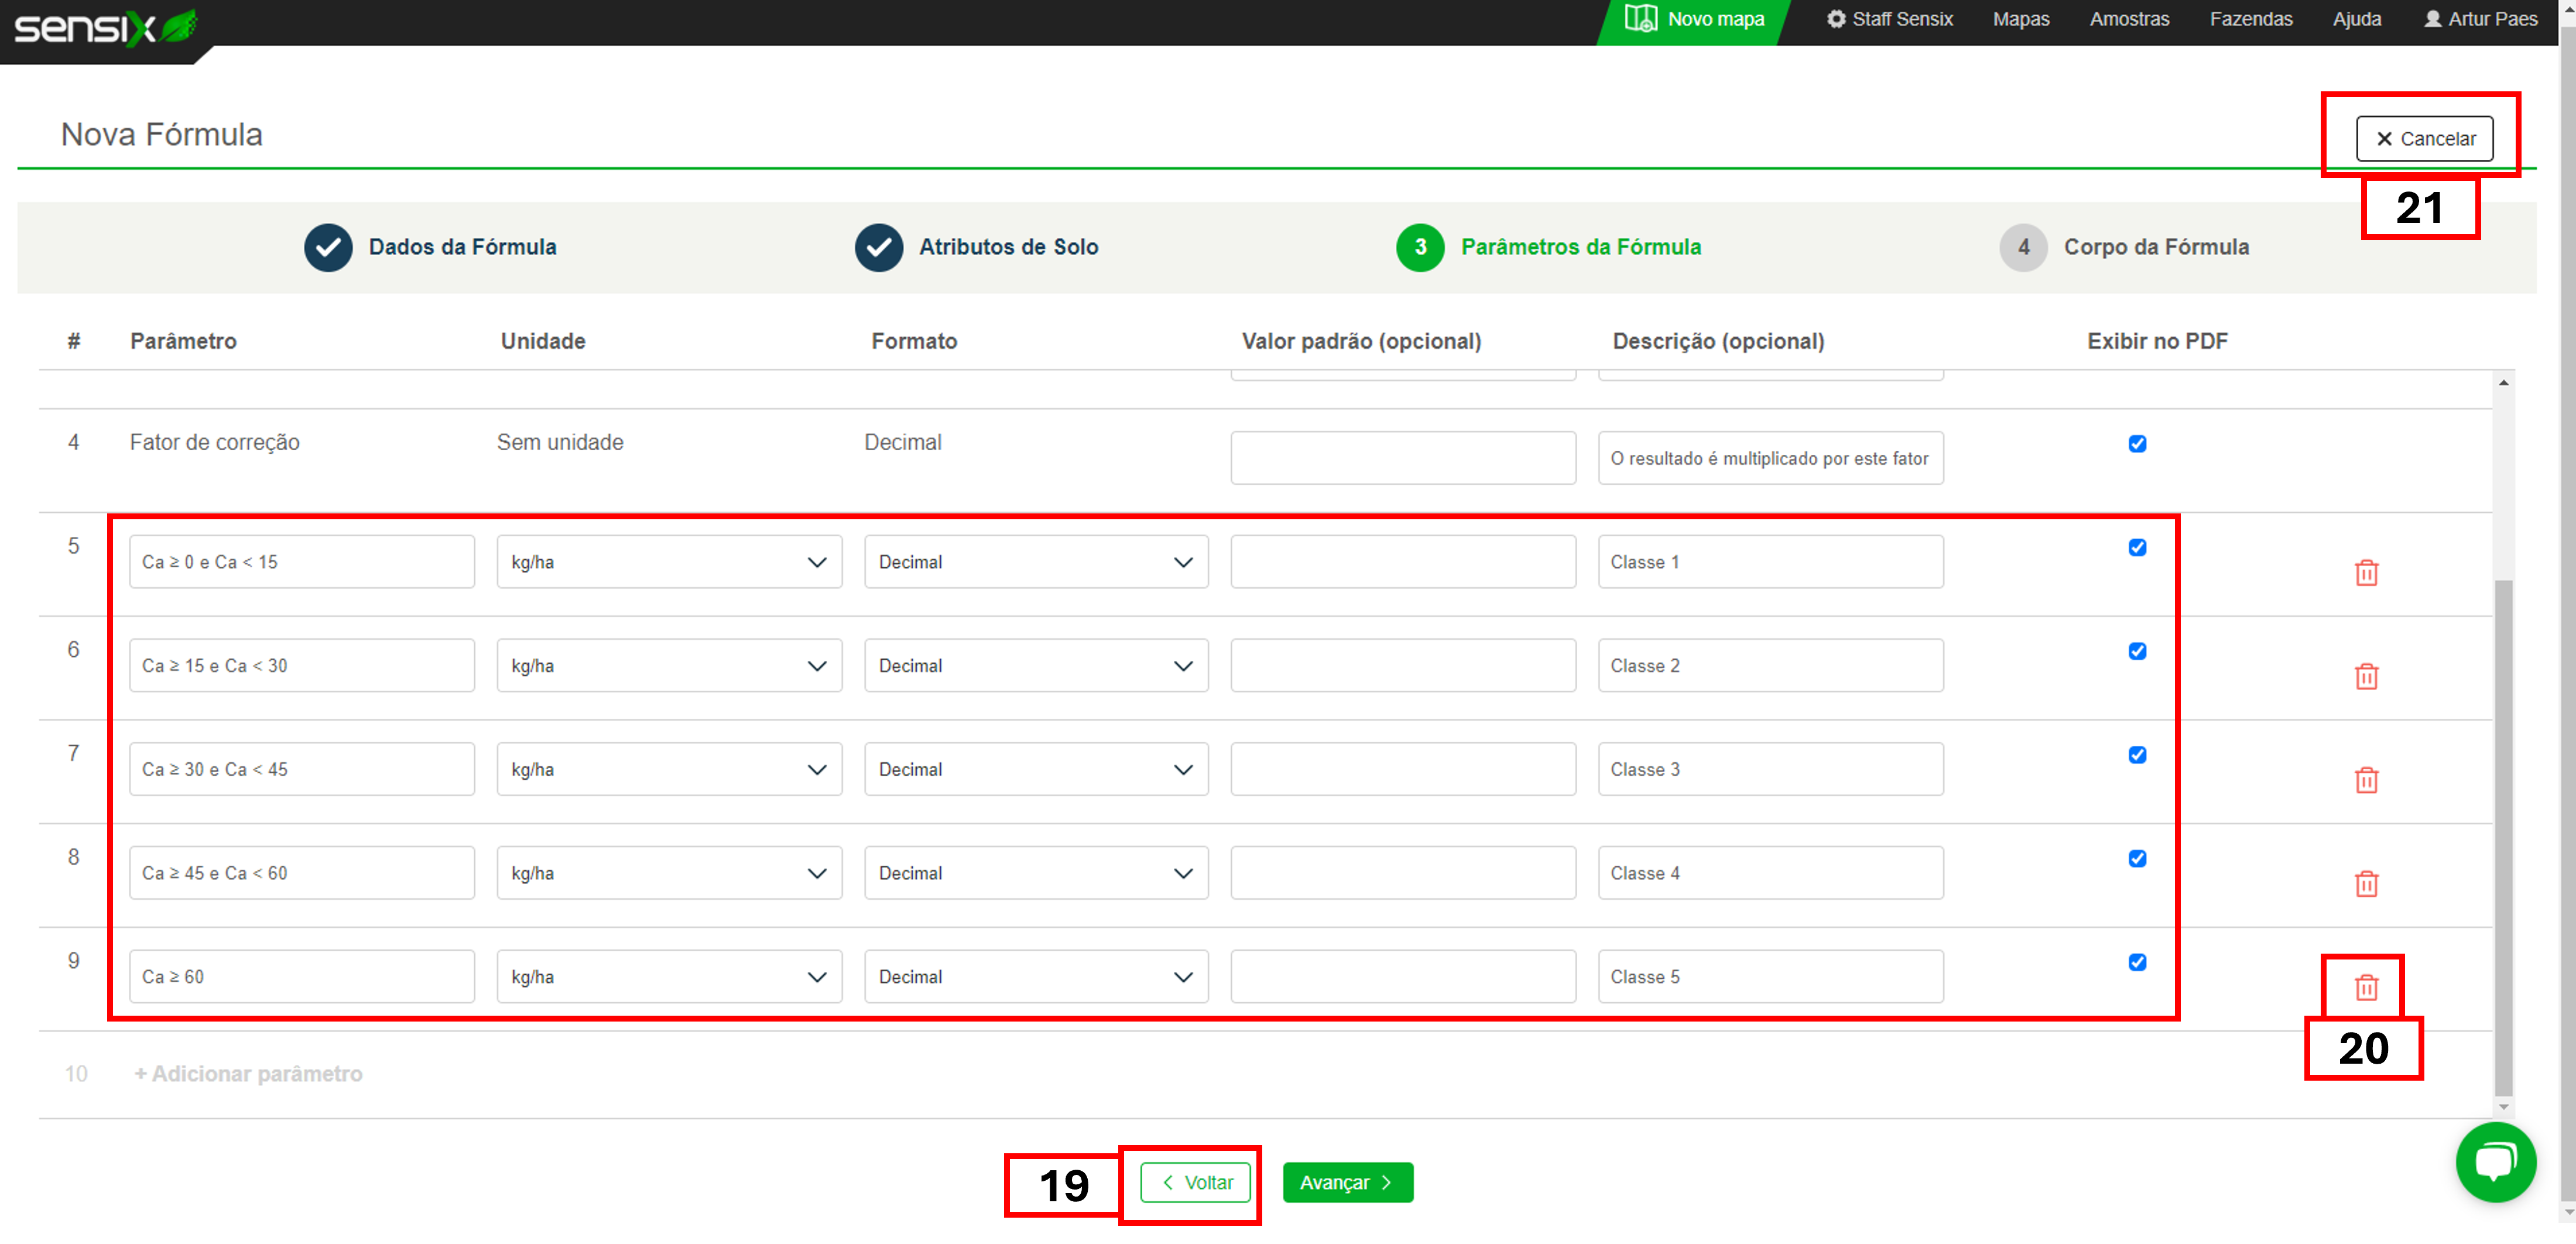Click trash icon for Classe 2 row

coord(2365,677)
